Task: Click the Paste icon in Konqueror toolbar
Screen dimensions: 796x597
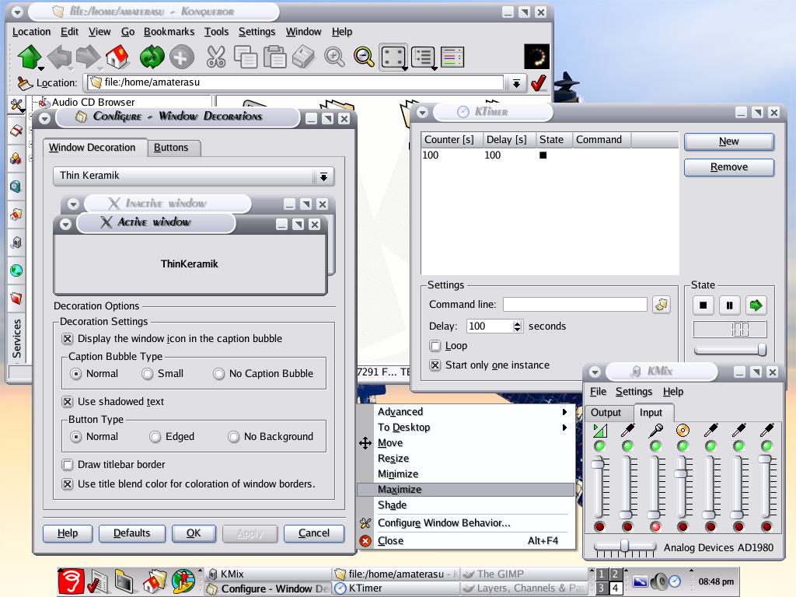Action: (x=275, y=56)
